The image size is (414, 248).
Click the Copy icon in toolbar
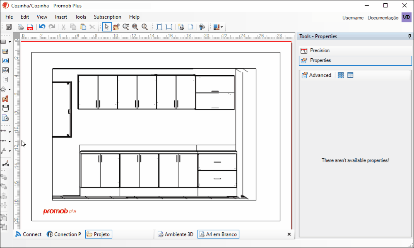click(x=73, y=27)
